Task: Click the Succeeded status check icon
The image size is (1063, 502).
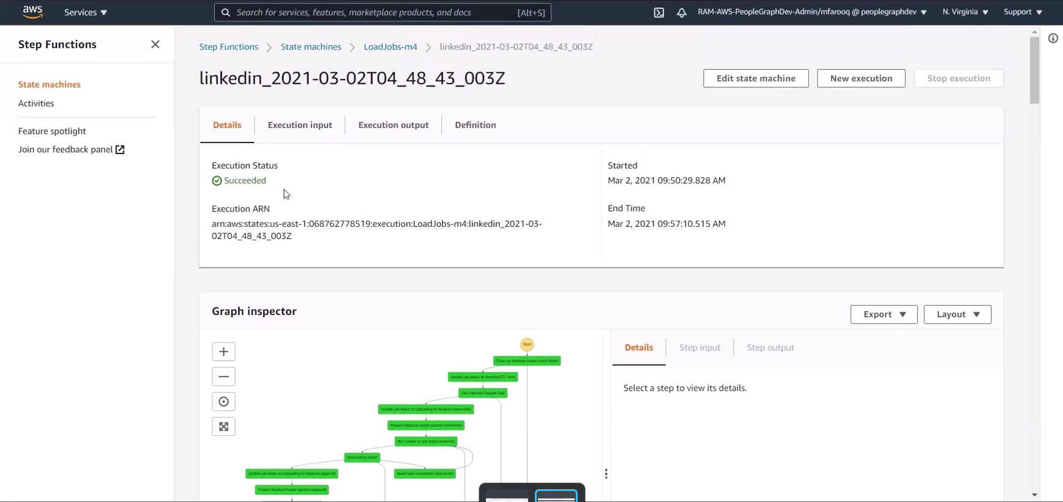Action: click(217, 181)
